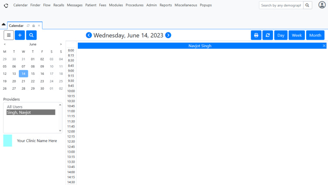This screenshot has width=328, height=185.
Task: Collapse the top menu with triangle arrow
Action: (3, 24)
